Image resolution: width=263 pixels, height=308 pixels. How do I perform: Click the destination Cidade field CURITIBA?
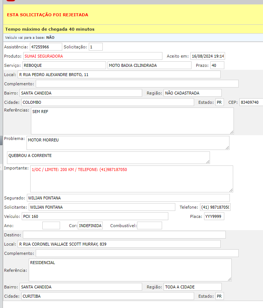107,296
